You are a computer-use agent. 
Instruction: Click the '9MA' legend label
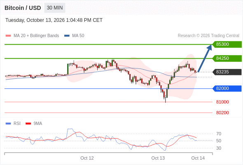pyautogui.click(x=38, y=124)
